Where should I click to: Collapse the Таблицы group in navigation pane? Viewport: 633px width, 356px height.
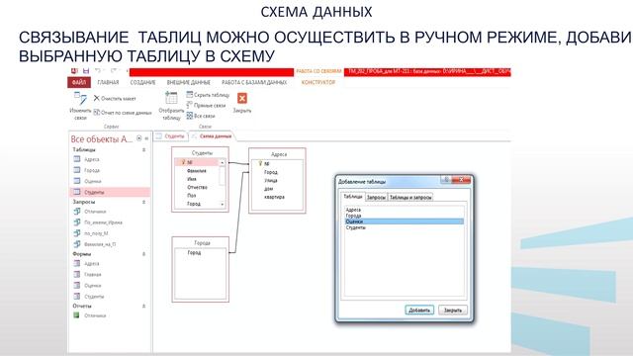coord(143,149)
